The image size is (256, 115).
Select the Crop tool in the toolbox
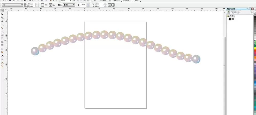(x=2, y=18)
